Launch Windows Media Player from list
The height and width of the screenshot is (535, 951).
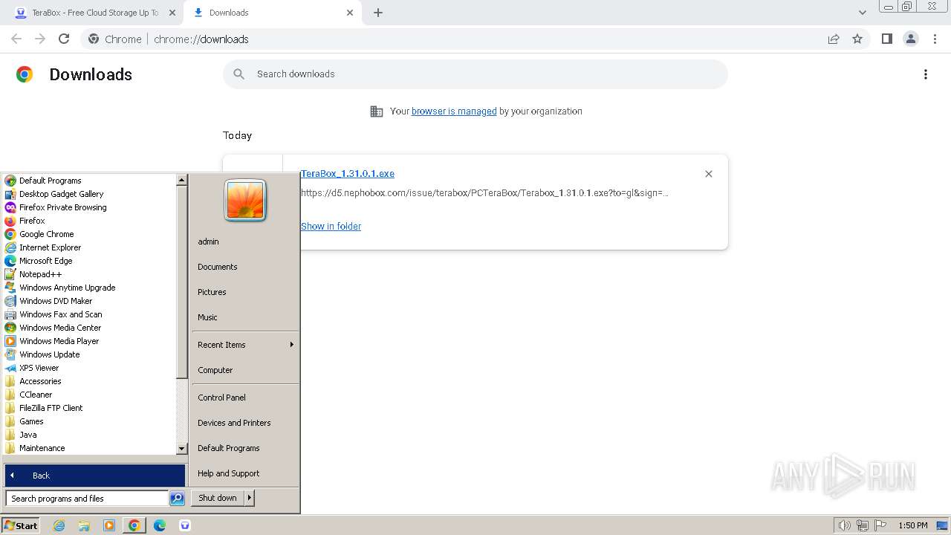(59, 341)
